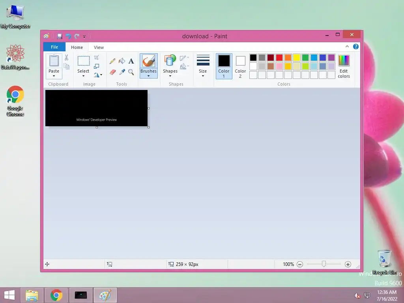Click the Resize icon in Image group

tap(96, 66)
